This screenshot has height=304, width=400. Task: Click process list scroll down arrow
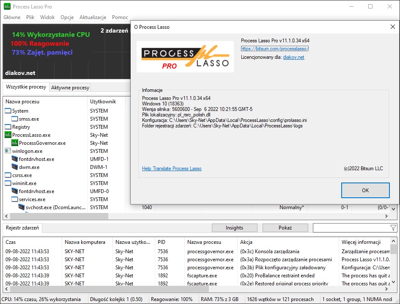pyautogui.click(x=393, y=209)
